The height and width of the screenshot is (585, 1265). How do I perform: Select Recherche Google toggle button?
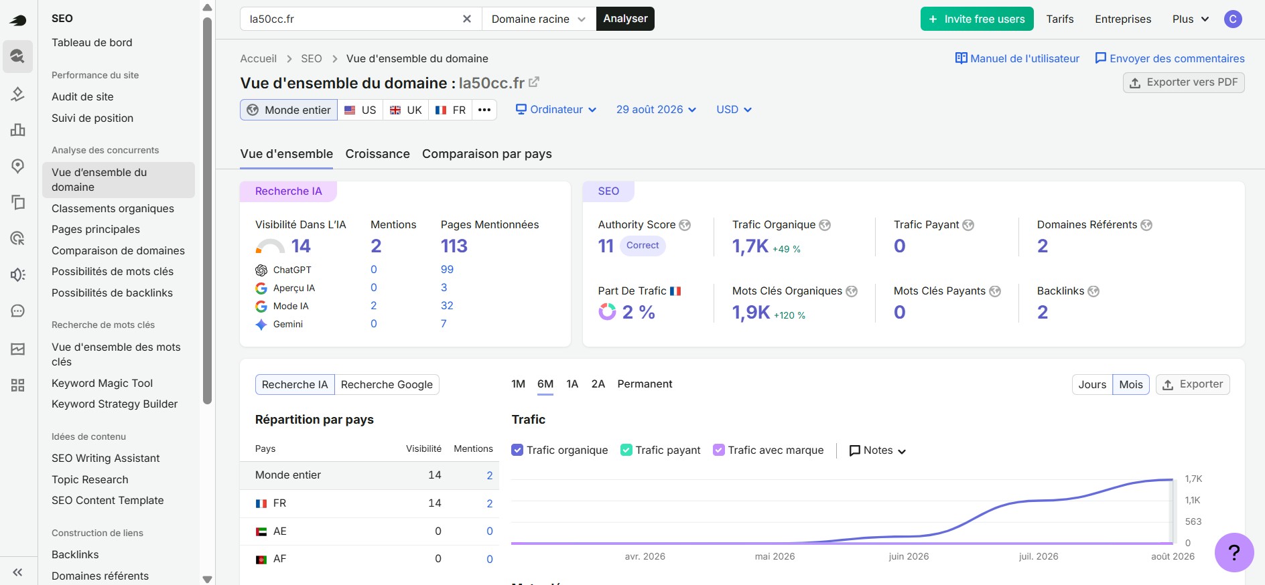(387, 384)
